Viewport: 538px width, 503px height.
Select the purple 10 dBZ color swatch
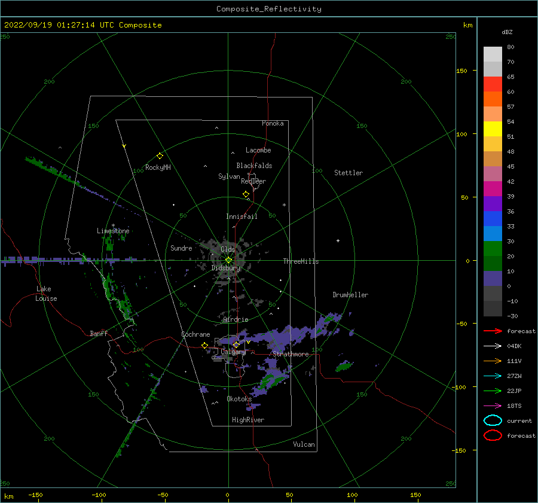(x=493, y=279)
